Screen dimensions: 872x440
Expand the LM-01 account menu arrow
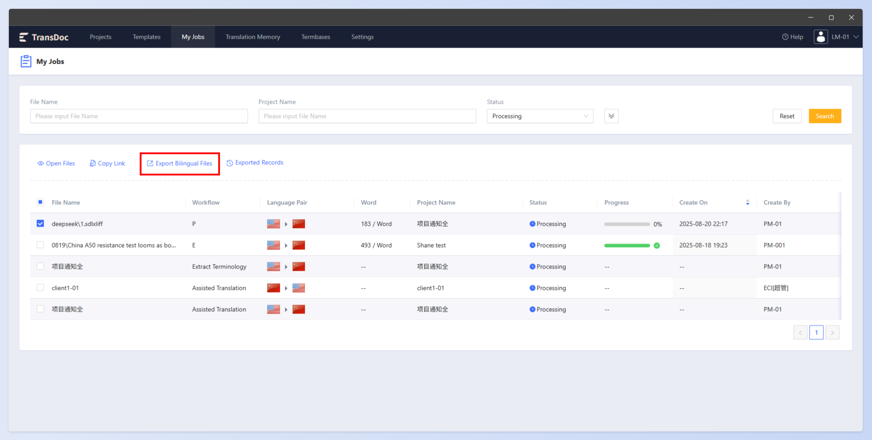tap(856, 37)
